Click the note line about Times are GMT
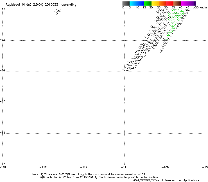The image size is (208, 182). pos(89,174)
